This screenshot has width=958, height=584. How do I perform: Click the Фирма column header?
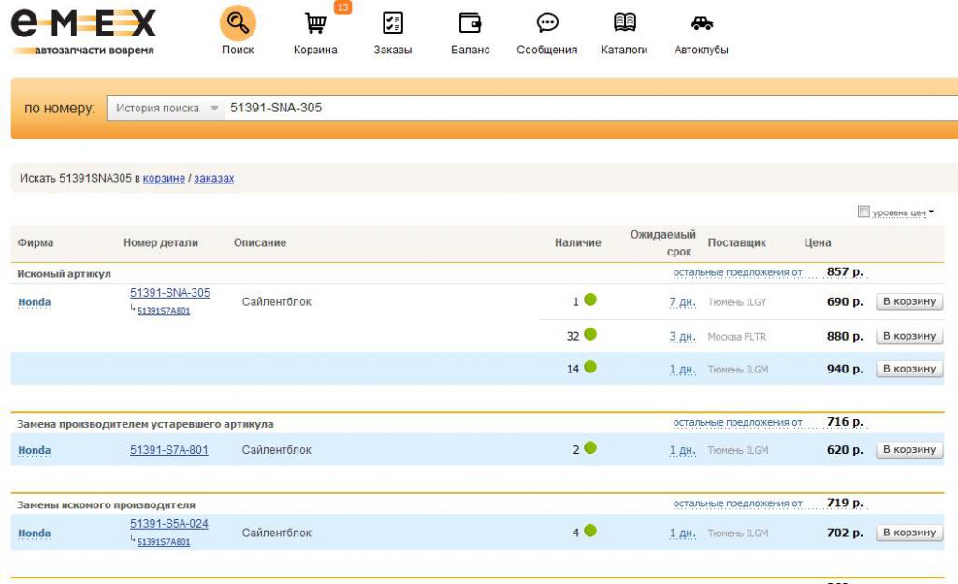[36, 242]
